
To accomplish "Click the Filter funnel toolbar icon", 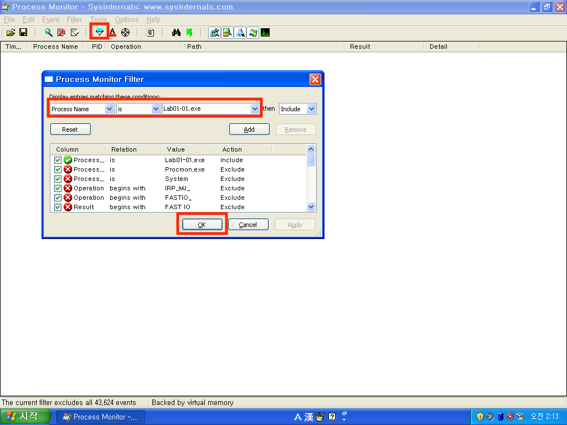I will [x=100, y=33].
